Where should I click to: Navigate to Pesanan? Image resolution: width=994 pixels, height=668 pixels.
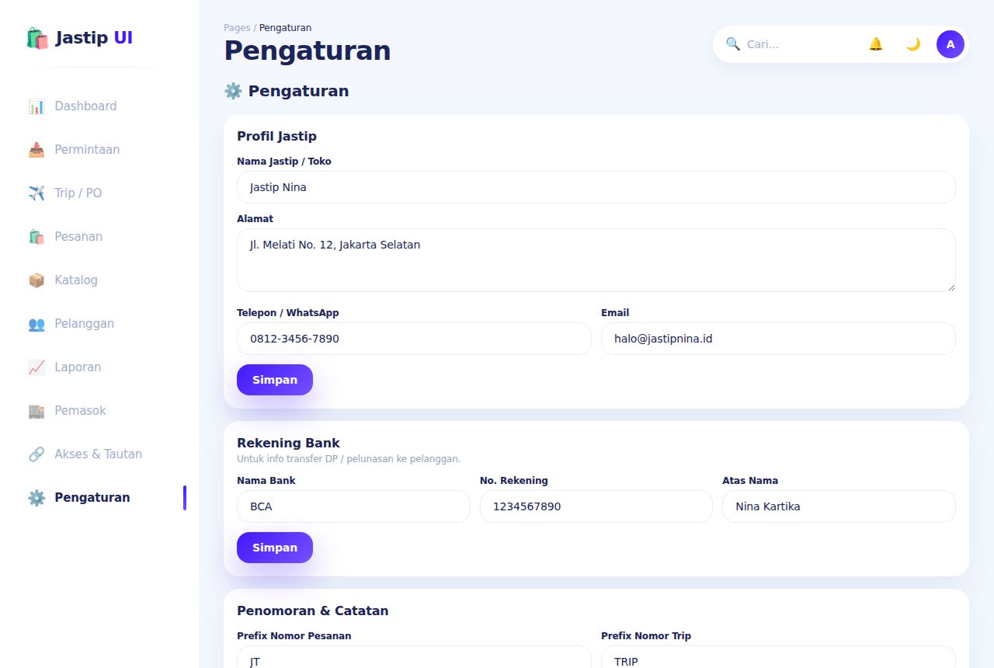pos(99,237)
